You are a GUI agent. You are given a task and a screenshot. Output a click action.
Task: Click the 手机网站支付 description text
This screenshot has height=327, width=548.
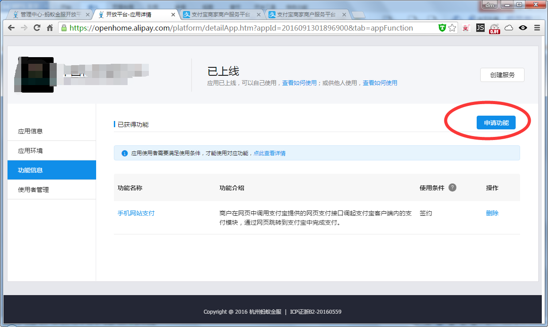[x=315, y=218]
